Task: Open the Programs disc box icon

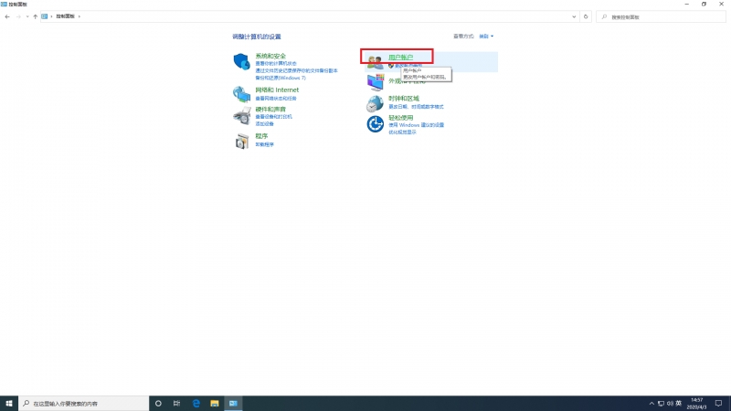Action: [x=241, y=142]
